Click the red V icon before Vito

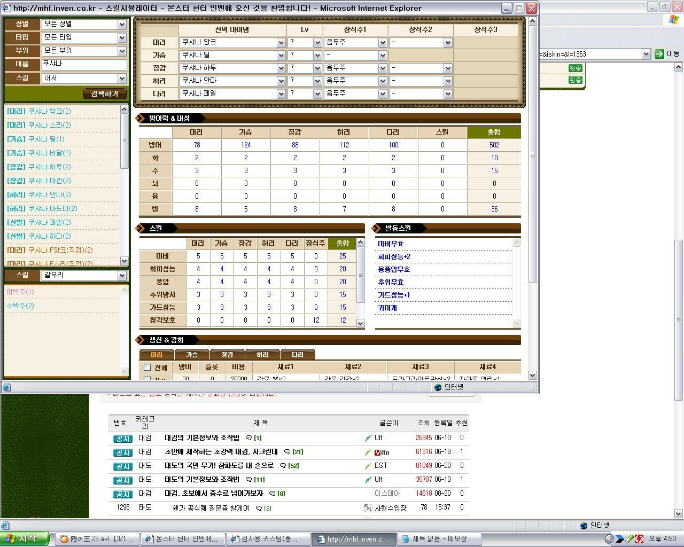click(x=377, y=452)
